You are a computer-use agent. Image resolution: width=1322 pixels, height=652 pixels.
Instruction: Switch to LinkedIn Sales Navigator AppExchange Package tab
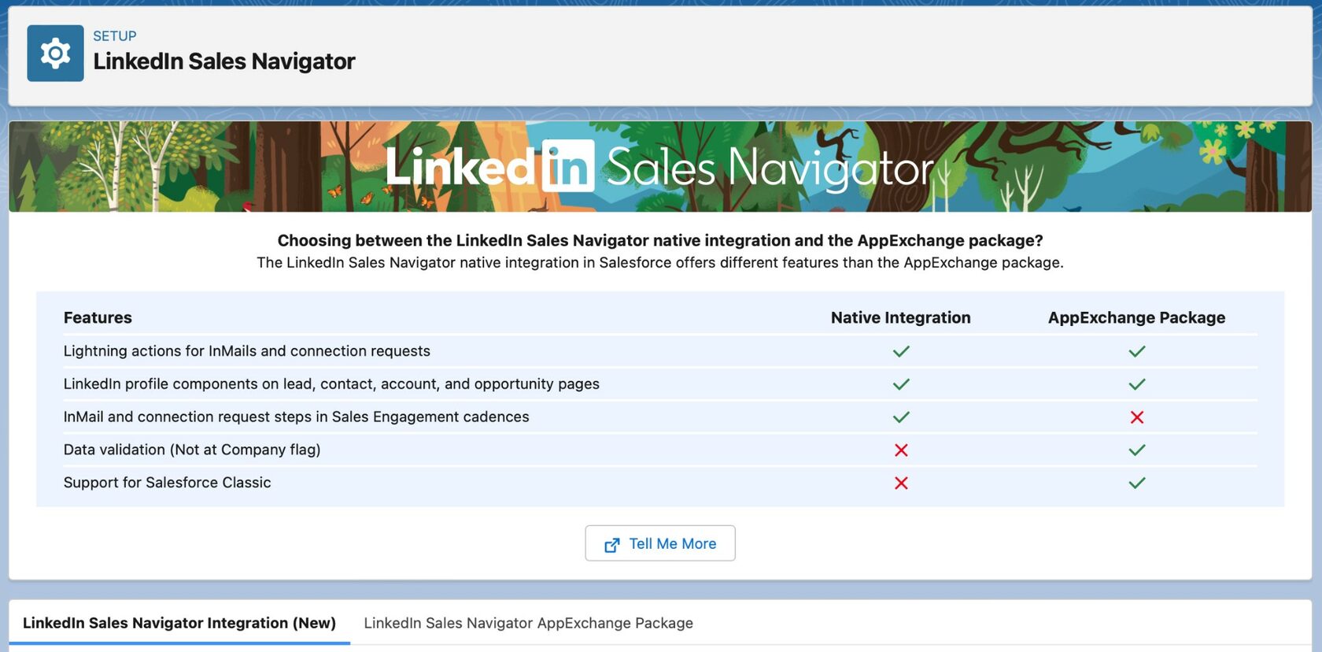[528, 623]
